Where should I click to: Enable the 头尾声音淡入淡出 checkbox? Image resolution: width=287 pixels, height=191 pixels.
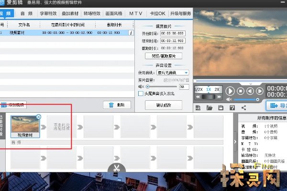point(140,95)
